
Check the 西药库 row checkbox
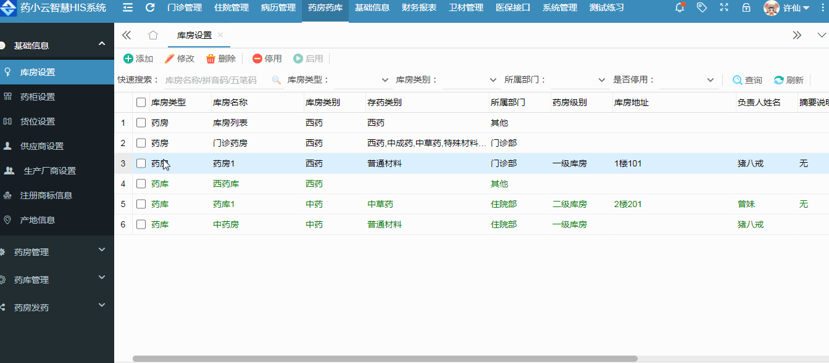(141, 184)
